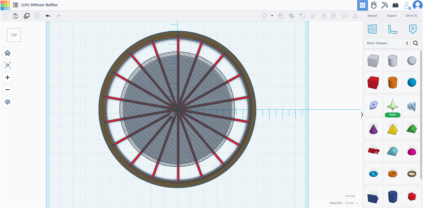Click the Fit all in view icon
The image size is (423, 208).
pyautogui.click(x=8, y=65)
